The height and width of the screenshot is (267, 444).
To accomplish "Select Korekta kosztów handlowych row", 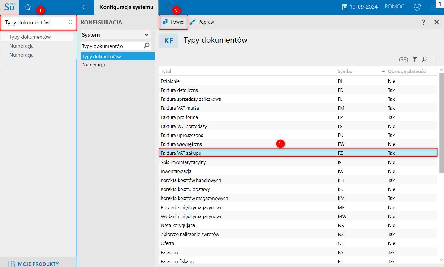I will click(x=298, y=180).
